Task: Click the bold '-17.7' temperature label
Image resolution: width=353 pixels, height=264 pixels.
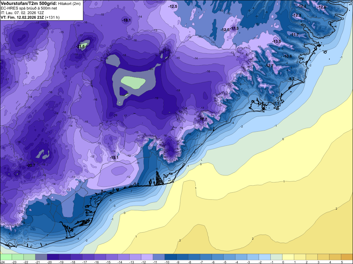Action: pos(203,119)
